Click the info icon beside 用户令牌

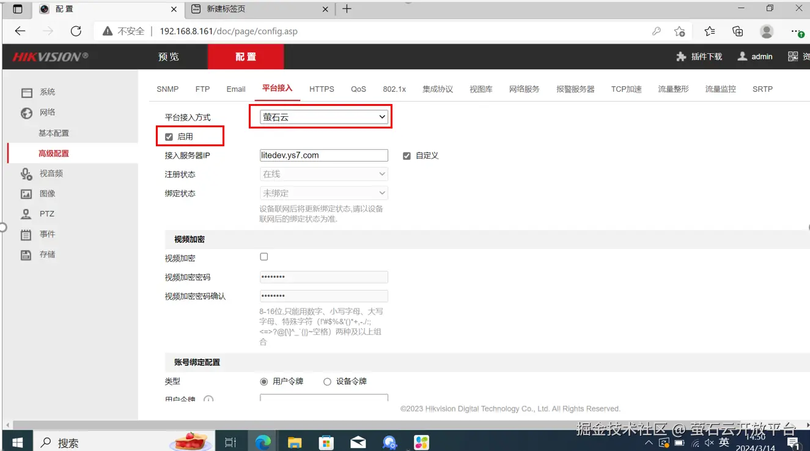[x=208, y=400]
